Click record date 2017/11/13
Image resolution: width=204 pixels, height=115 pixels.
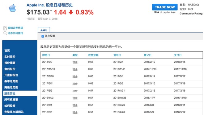(150, 69)
